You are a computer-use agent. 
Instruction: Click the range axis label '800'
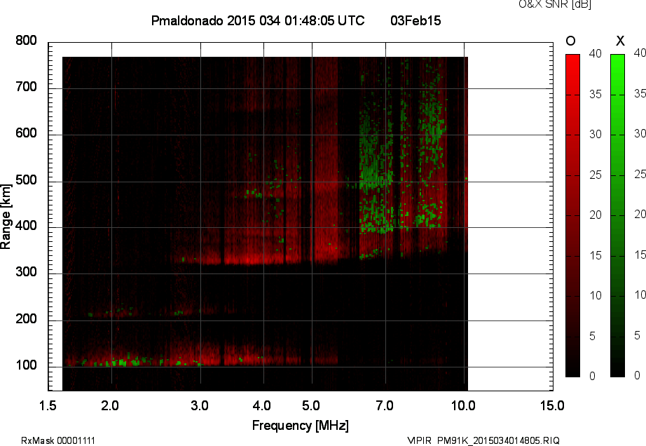coord(27,41)
